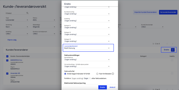Click the search magnifier icon next to Fritekst
The image size is (179, 90).
click(x=27, y=13)
